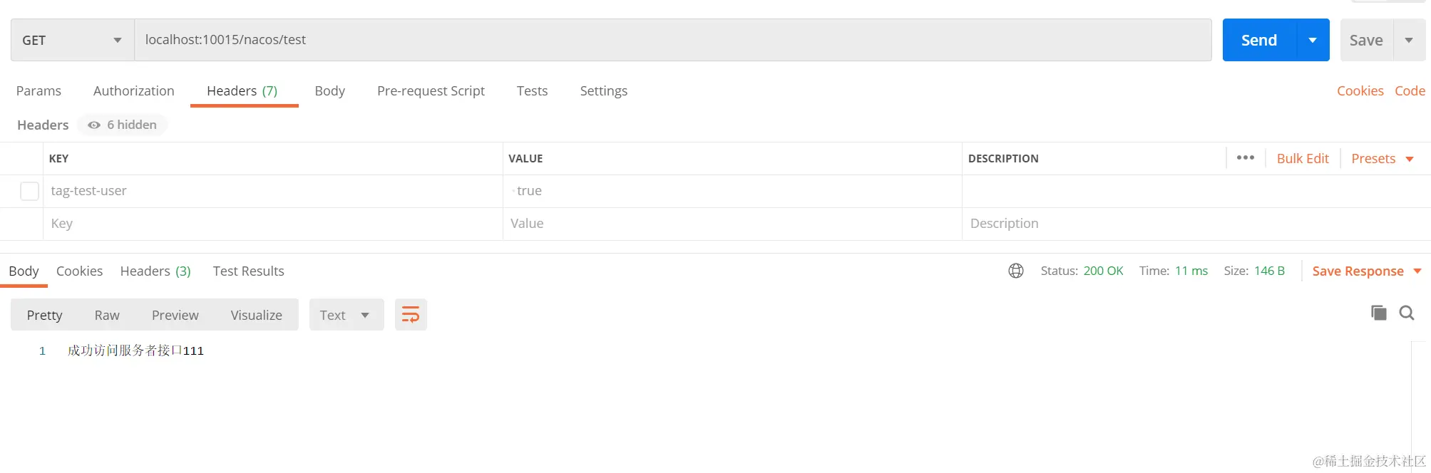Open the request Body tab

pos(329,90)
